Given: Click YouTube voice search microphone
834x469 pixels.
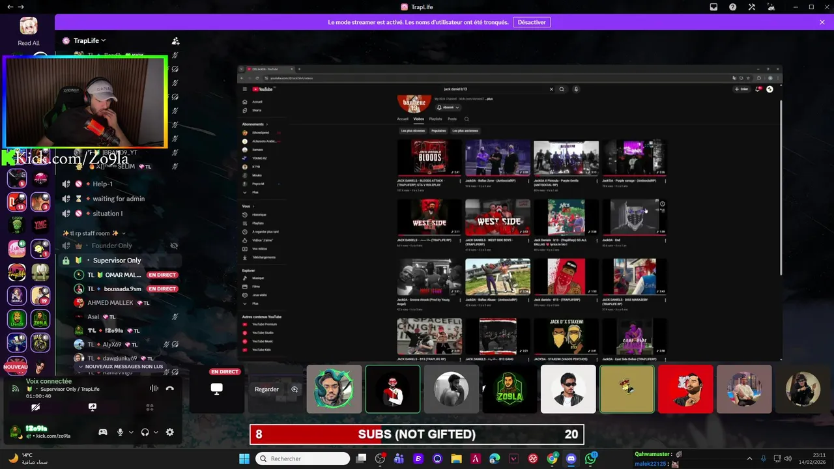Looking at the screenshot, I should [x=576, y=89].
